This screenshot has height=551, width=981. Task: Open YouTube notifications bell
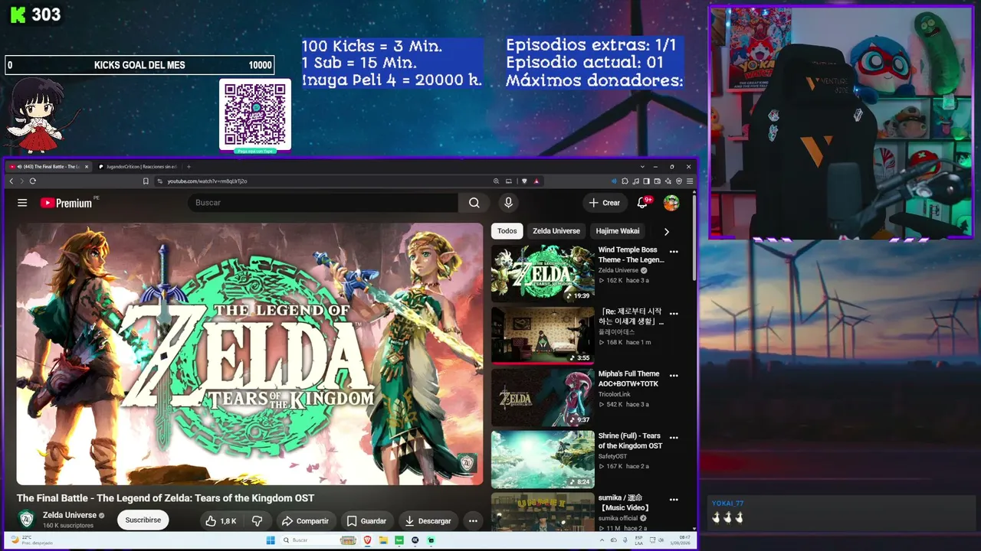tap(643, 203)
